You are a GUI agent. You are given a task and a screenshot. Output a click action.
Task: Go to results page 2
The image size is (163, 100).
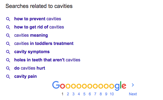click(68, 94)
